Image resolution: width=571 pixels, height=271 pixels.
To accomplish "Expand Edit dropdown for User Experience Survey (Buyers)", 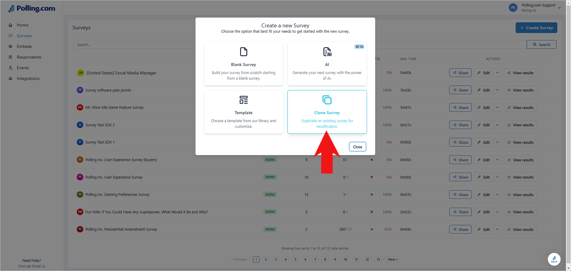I will (x=497, y=160).
